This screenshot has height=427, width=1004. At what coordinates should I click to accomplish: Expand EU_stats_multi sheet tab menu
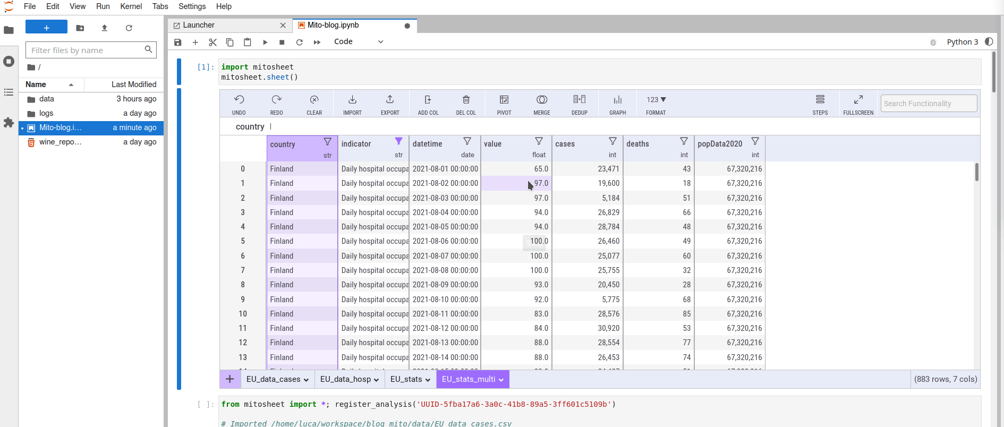pos(501,380)
